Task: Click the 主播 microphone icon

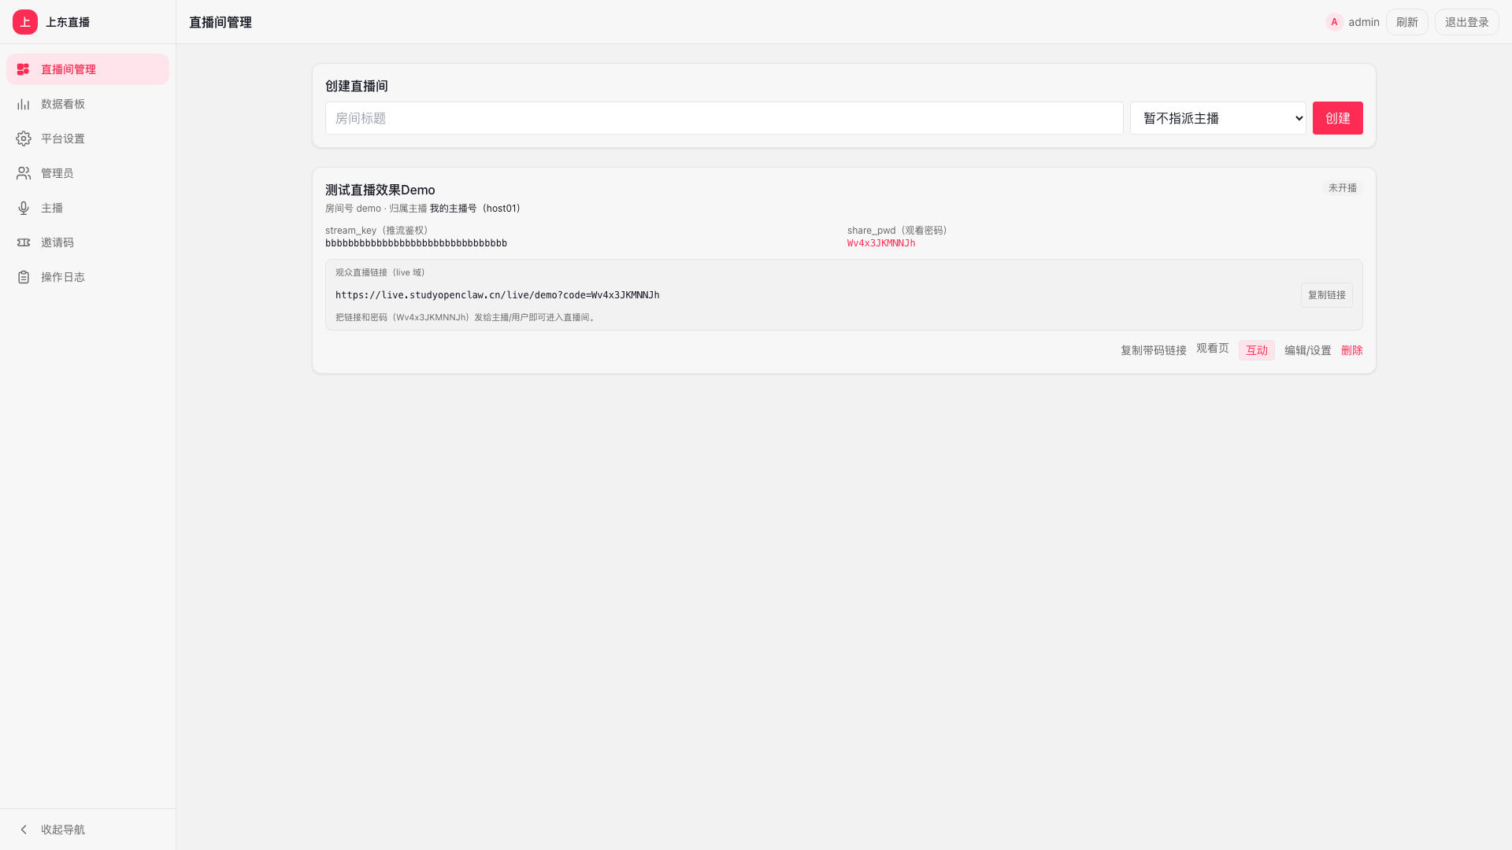Action: [x=24, y=208]
